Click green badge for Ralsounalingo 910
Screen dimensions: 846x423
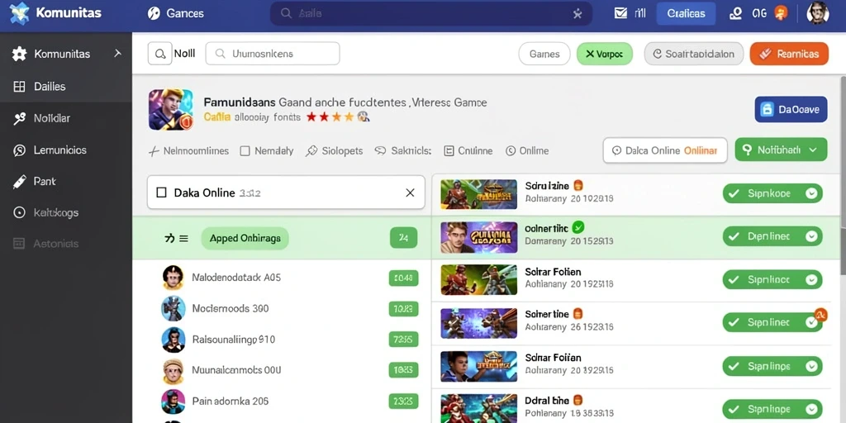pyautogui.click(x=403, y=340)
